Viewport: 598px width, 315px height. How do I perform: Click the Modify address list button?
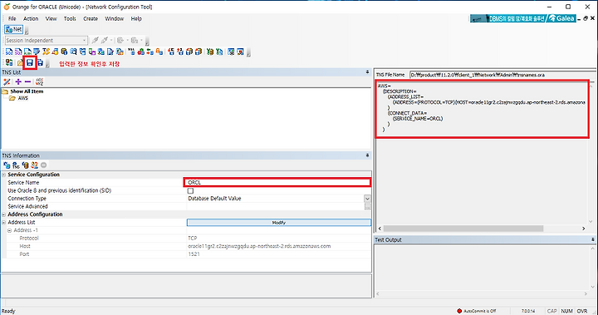(x=279, y=222)
